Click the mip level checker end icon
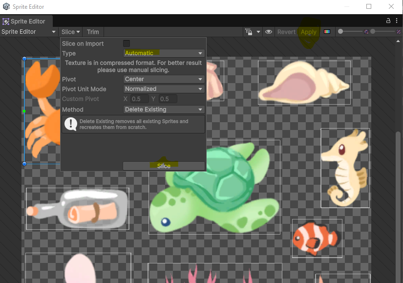 pos(399,32)
